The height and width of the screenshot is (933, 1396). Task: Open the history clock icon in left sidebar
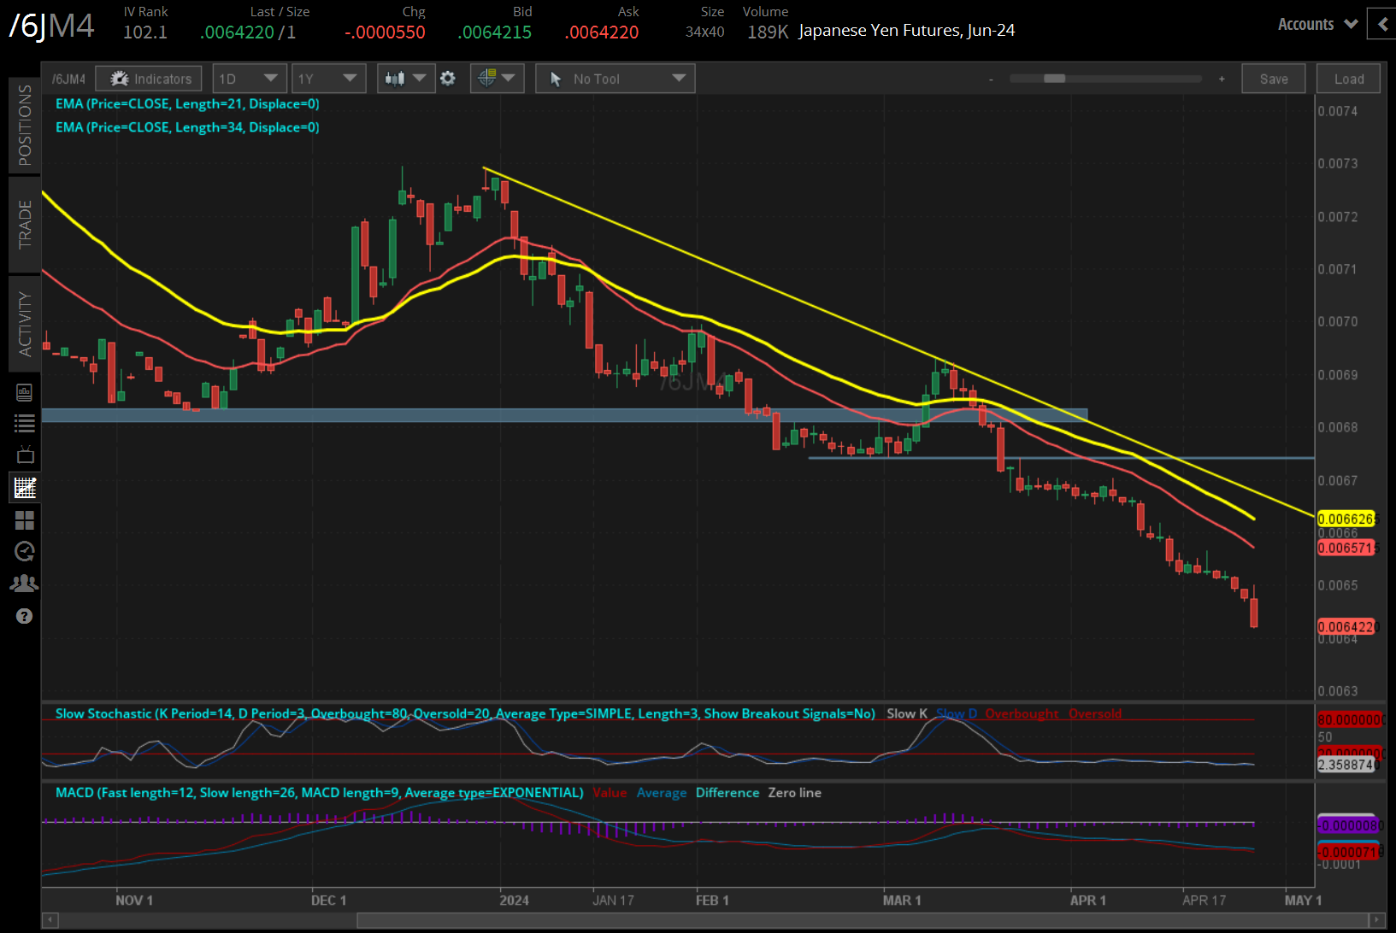pos(24,551)
